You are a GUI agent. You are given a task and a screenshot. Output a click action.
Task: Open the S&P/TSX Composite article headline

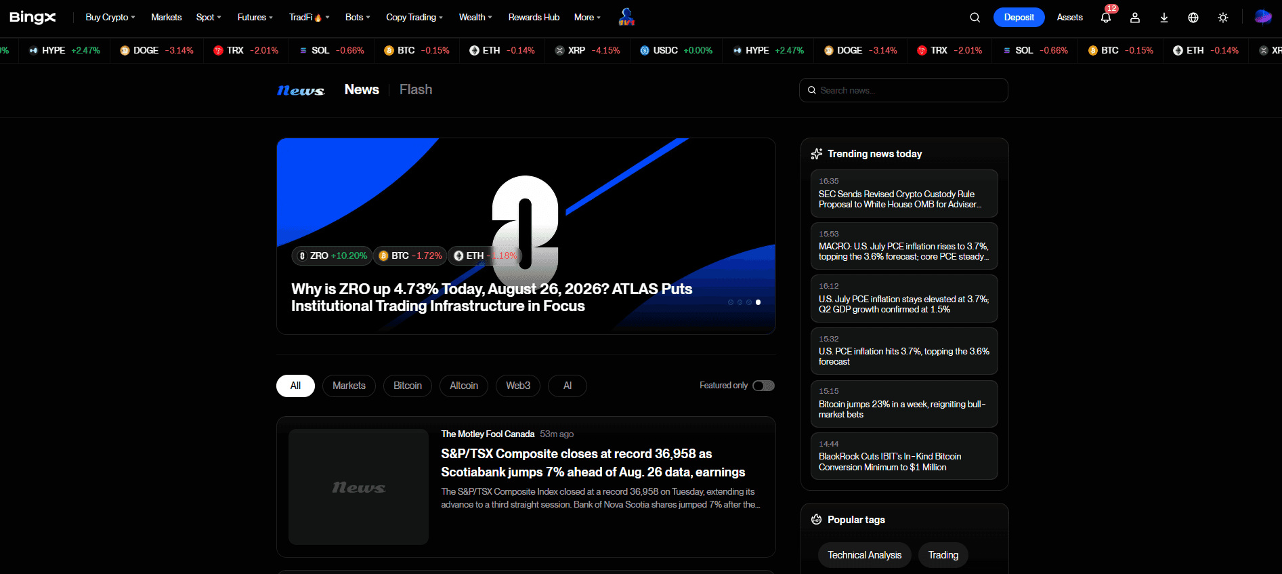point(593,463)
